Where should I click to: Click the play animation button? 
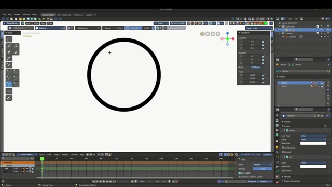point(104,181)
